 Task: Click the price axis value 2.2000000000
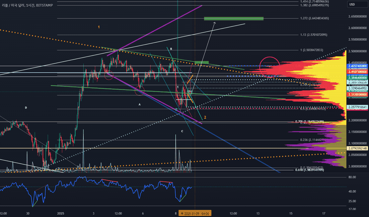(358, 120)
